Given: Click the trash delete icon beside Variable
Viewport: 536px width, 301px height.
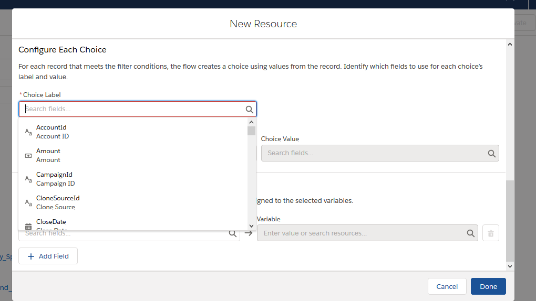Looking at the screenshot, I should click(x=490, y=233).
